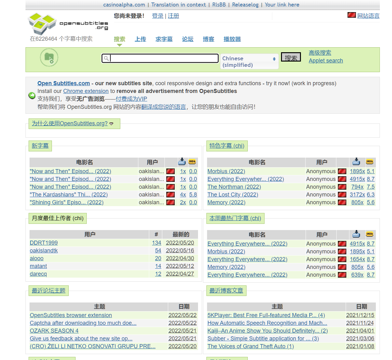This screenshot has width=392, height=360.
Task: Click RlsBB top banner link
Action: point(219,5)
